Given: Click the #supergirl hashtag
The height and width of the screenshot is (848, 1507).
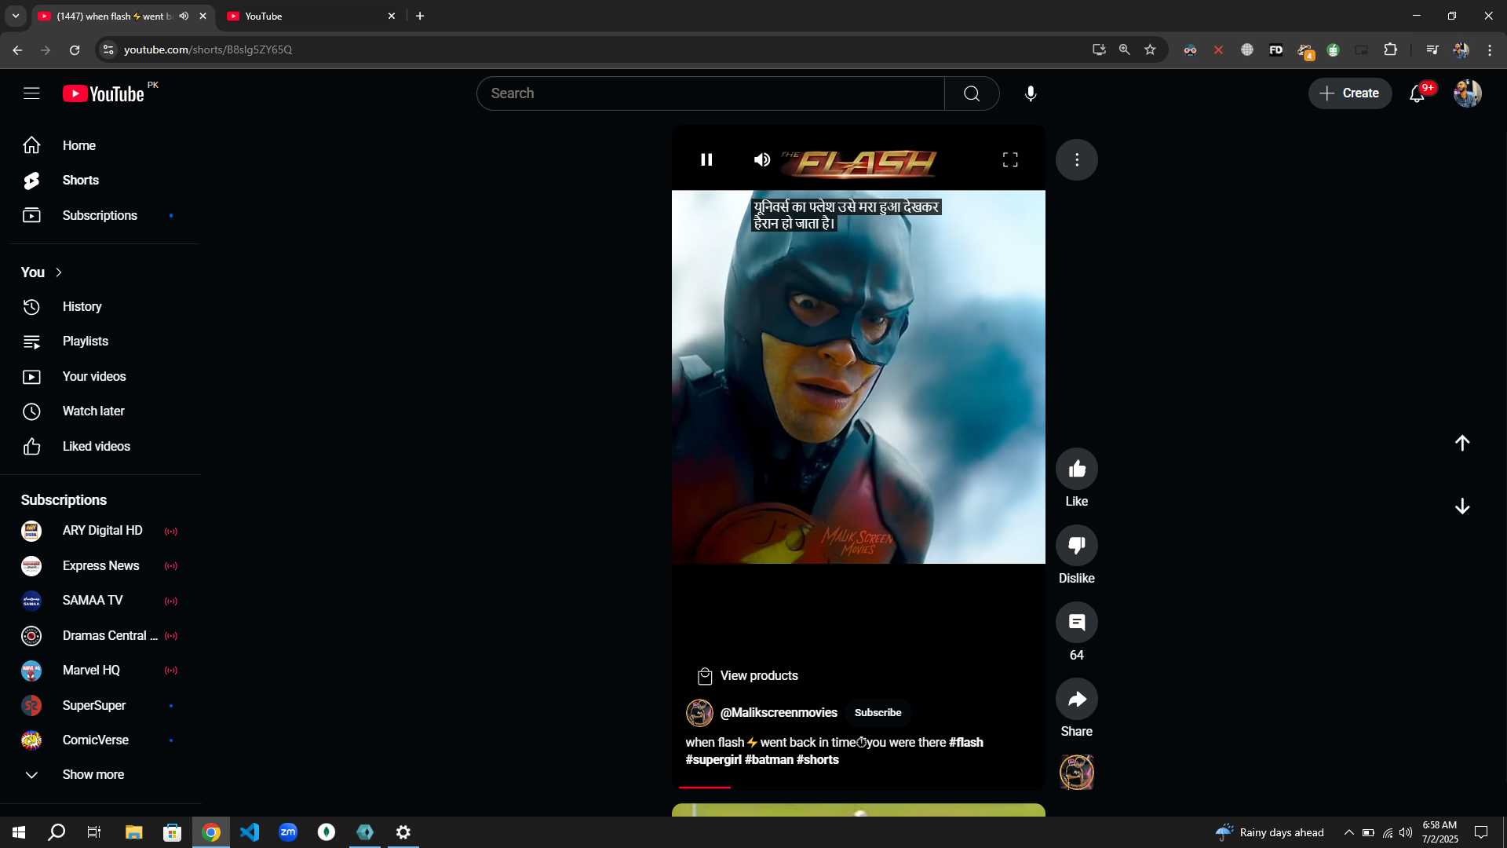Looking at the screenshot, I should pos(713,760).
